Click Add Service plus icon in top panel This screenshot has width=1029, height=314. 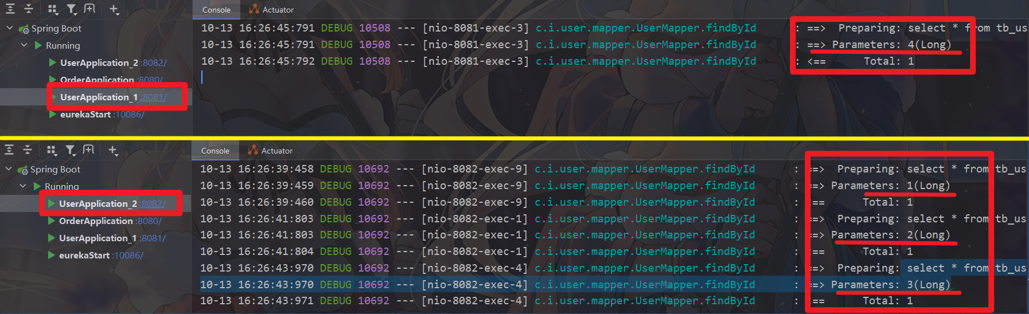click(x=114, y=9)
